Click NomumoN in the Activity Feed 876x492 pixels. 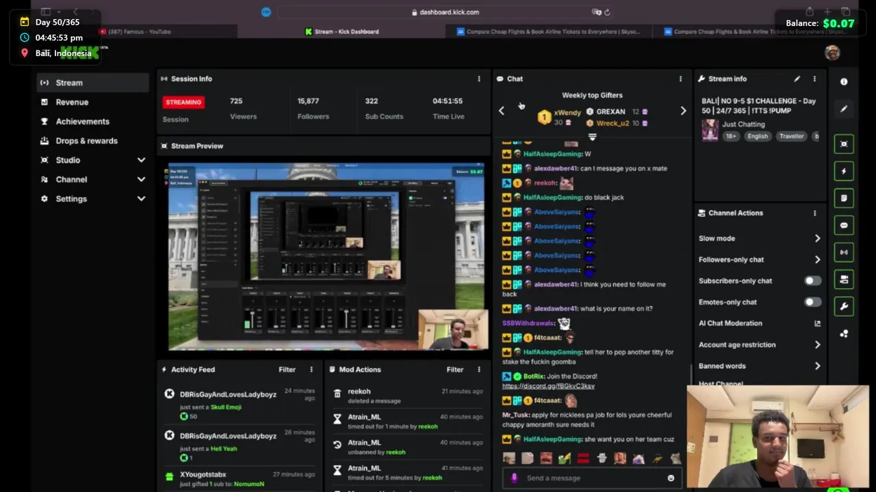click(248, 484)
